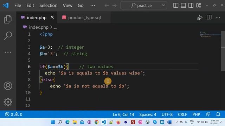Open Skype from taskbar
Image resolution: width=225 pixels, height=126 pixels.
point(155,122)
